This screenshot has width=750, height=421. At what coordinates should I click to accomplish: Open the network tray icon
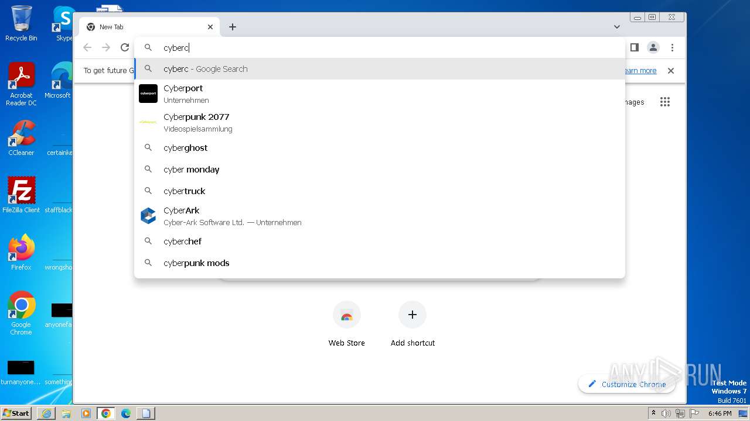point(680,413)
